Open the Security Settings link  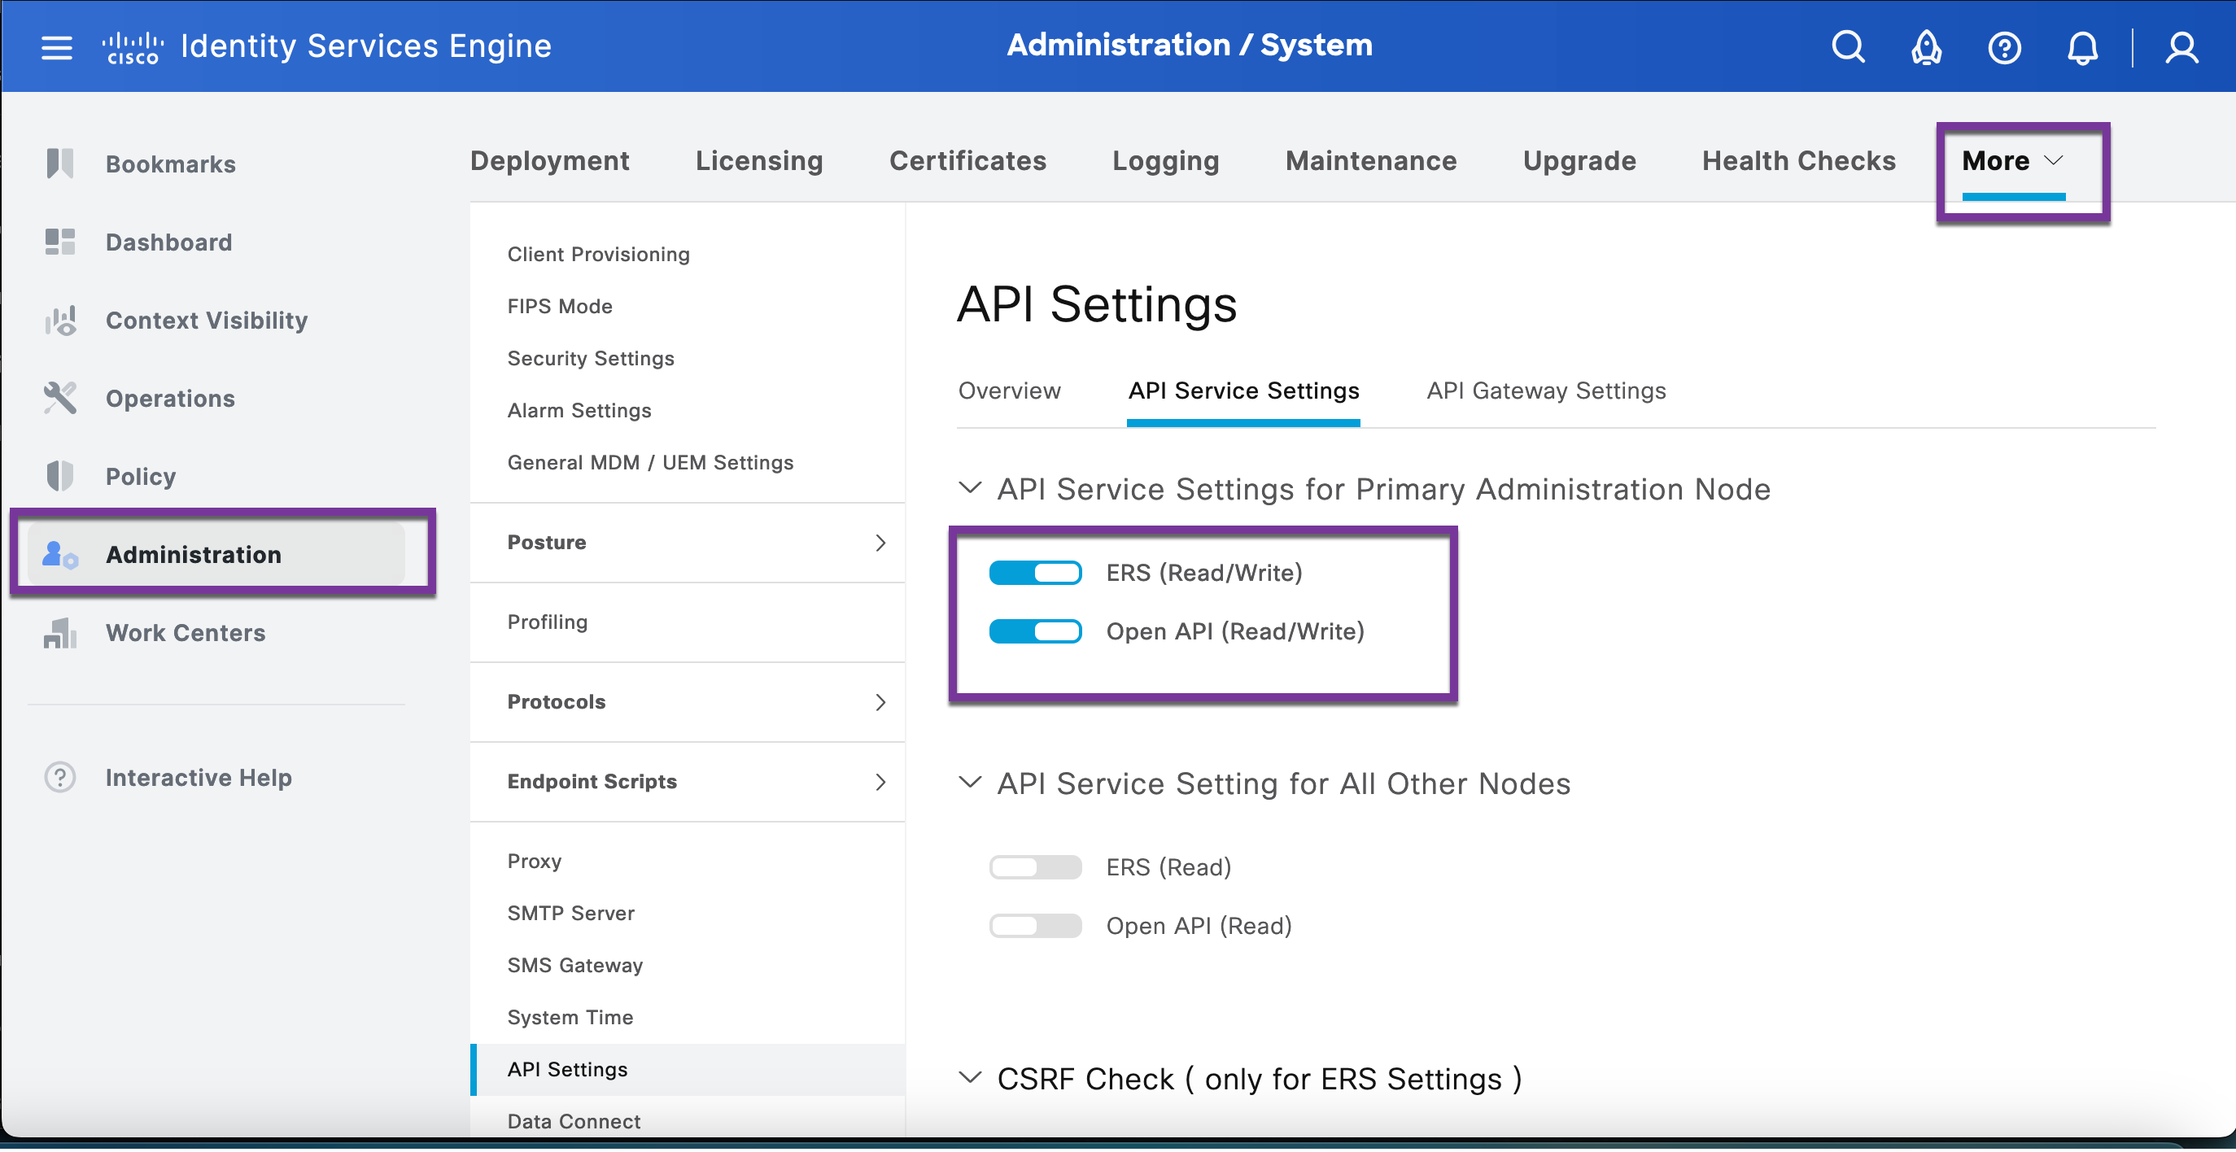click(590, 358)
